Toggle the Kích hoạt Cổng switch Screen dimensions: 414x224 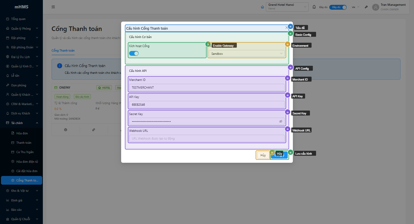134,54
